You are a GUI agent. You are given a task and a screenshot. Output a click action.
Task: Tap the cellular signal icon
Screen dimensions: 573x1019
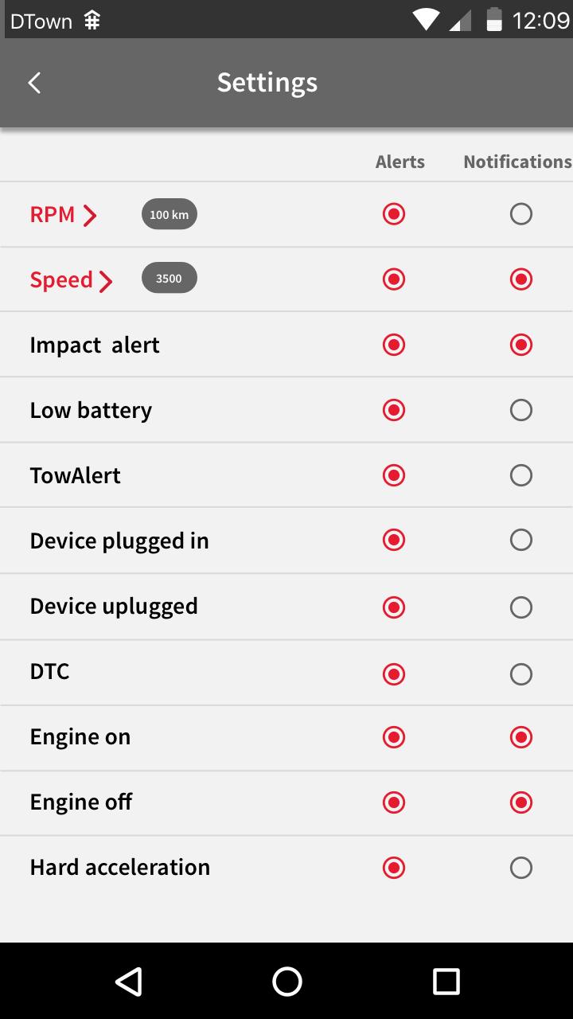460,21
